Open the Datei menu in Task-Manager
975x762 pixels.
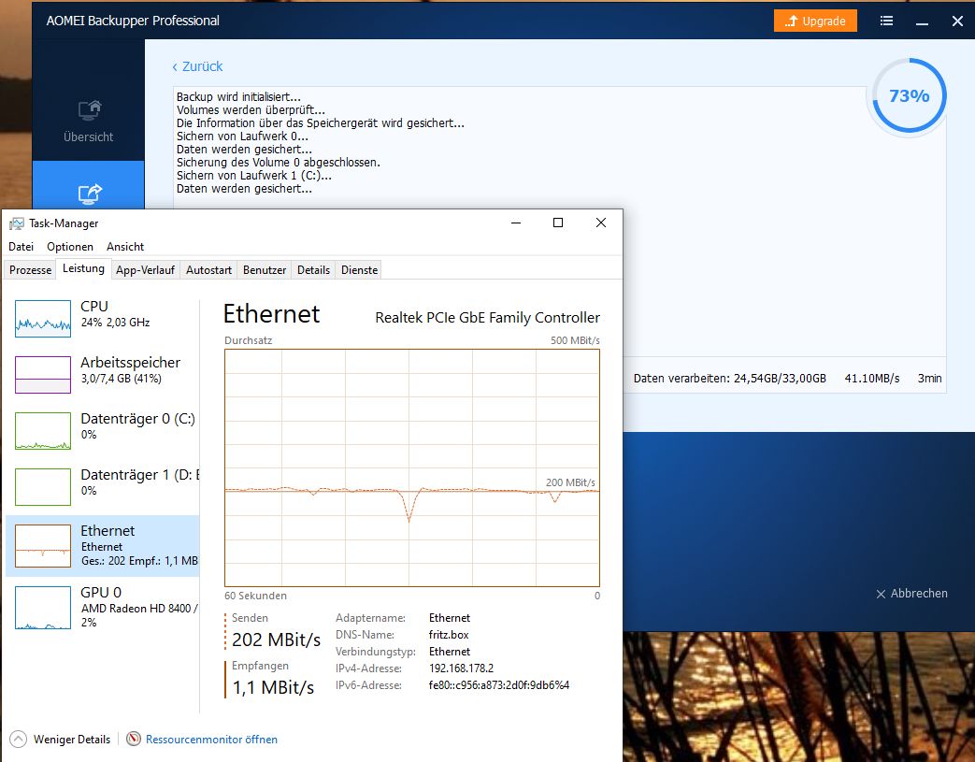point(21,246)
